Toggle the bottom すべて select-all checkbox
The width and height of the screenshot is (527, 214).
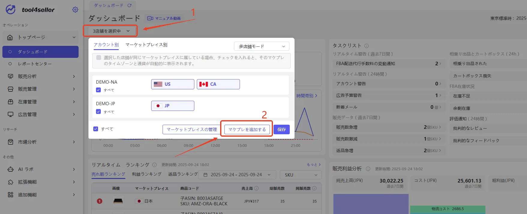(x=96, y=129)
